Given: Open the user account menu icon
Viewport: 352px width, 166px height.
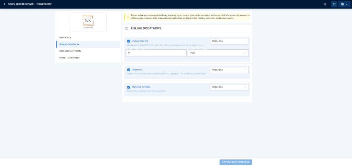Looking at the screenshot, I should [344, 4].
